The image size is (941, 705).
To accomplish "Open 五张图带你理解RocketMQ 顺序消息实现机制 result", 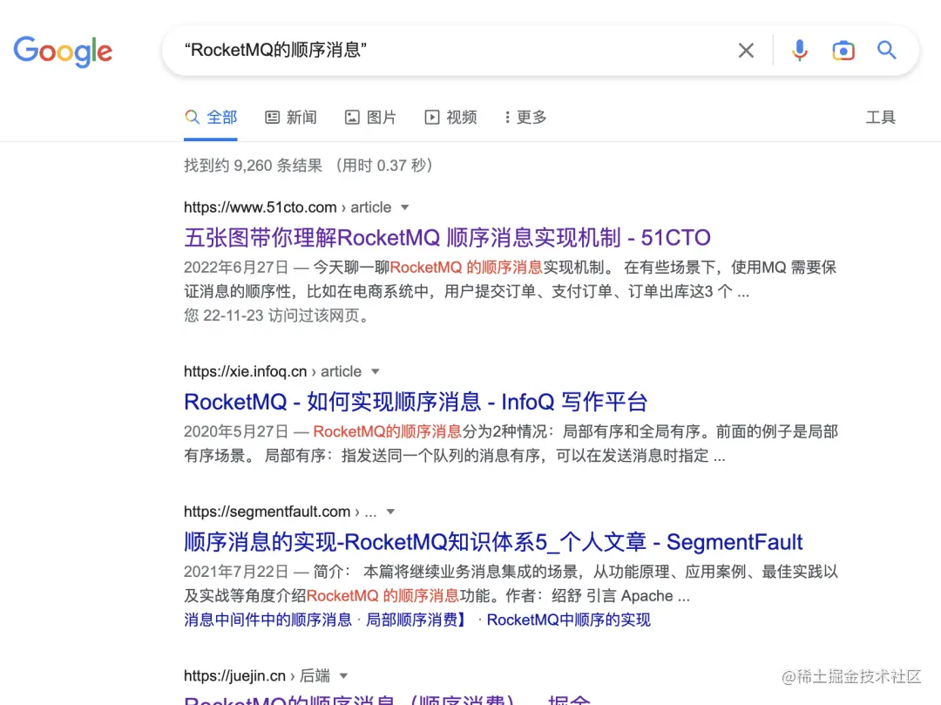I will coord(447,238).
